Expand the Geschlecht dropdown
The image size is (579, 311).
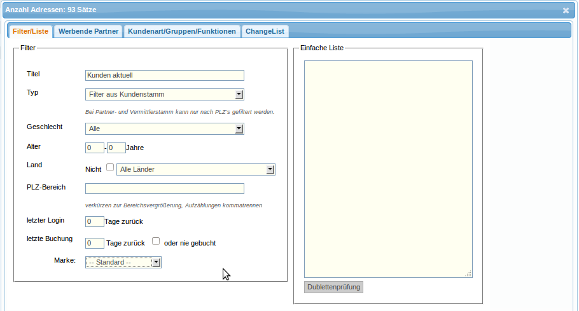pos(164,128)
